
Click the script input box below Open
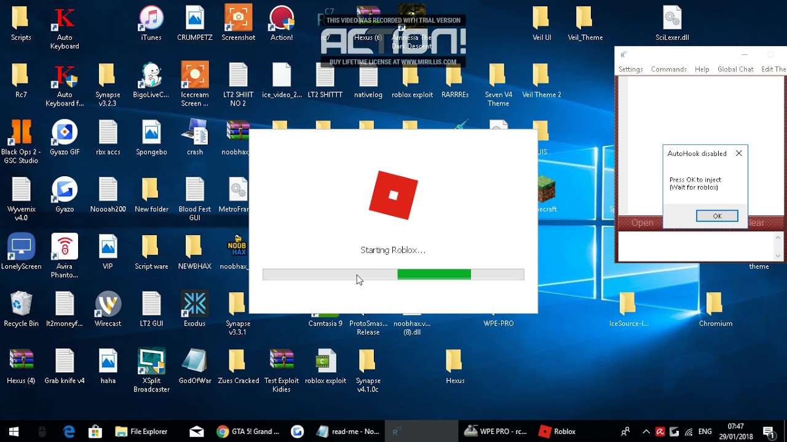pyautogui.click(x=695, y=246)
